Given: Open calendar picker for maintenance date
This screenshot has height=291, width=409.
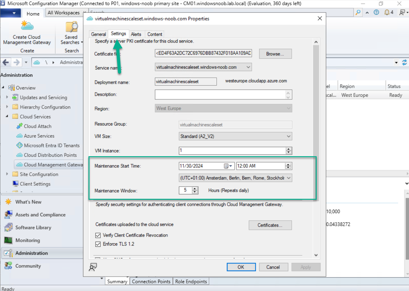Looking at the screenshot, I should pyautogui.click(x=228, y=166).
